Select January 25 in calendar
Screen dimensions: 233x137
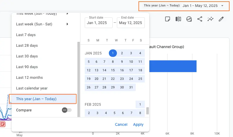click(140, 79)
